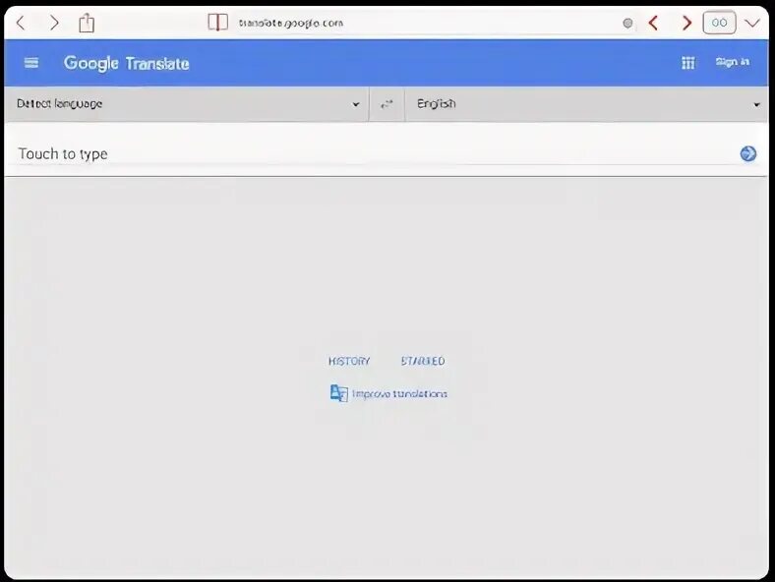Open the English target language dropdown
The height and width of the screenshot is (582, 775).
[586, 104]
